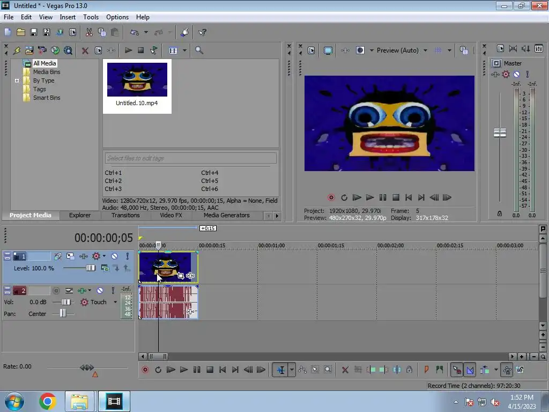Open the Tools menu
This screenshot has height=412, width=549.
(91, 17)
